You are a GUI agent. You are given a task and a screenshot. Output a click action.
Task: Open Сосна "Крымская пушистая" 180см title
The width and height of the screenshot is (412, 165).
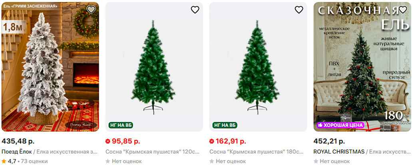click(x=257, y=151)
